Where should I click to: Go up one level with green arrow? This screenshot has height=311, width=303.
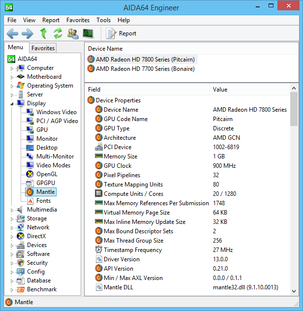pos(43,33)
